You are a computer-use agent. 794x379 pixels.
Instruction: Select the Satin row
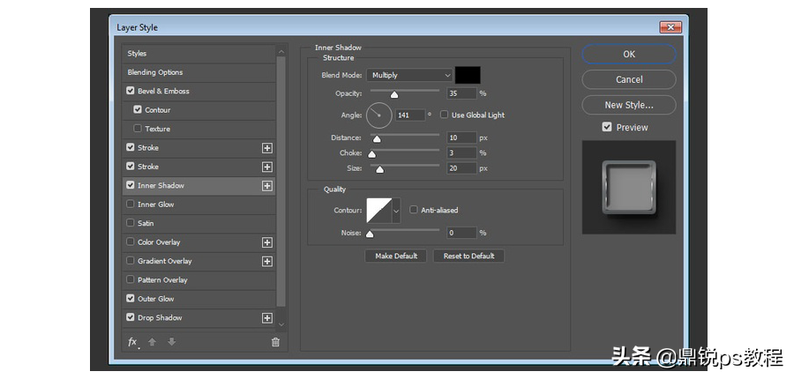[x=199, y=223]
